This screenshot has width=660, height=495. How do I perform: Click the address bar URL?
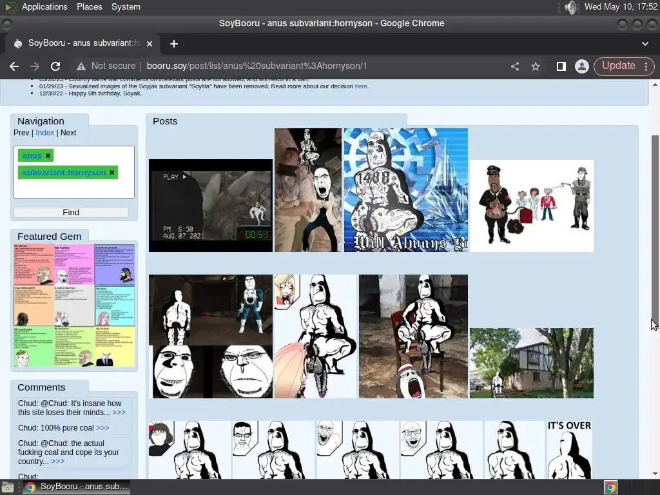pos(257,66)
